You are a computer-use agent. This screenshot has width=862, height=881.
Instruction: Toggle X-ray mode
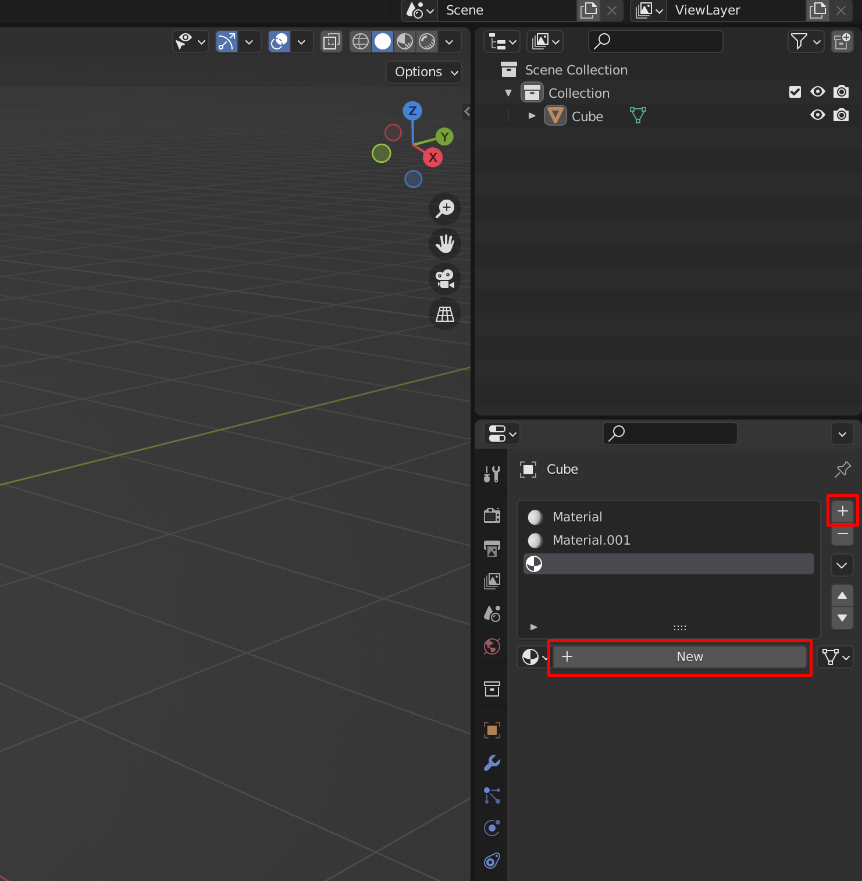[332, 41]
